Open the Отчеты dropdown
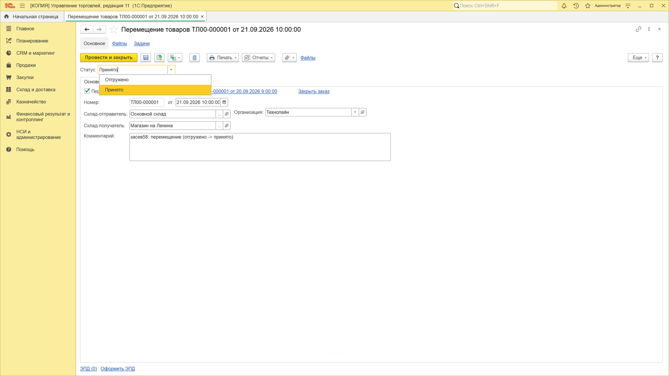Image resolution: width=669 pixels, height=376 pixels. (259, 58)
